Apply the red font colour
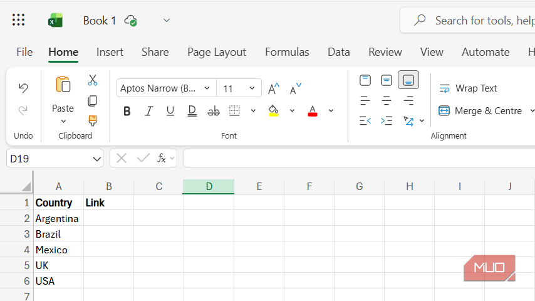This screenshot has height=301, width=535. click(x=313, y=111)
